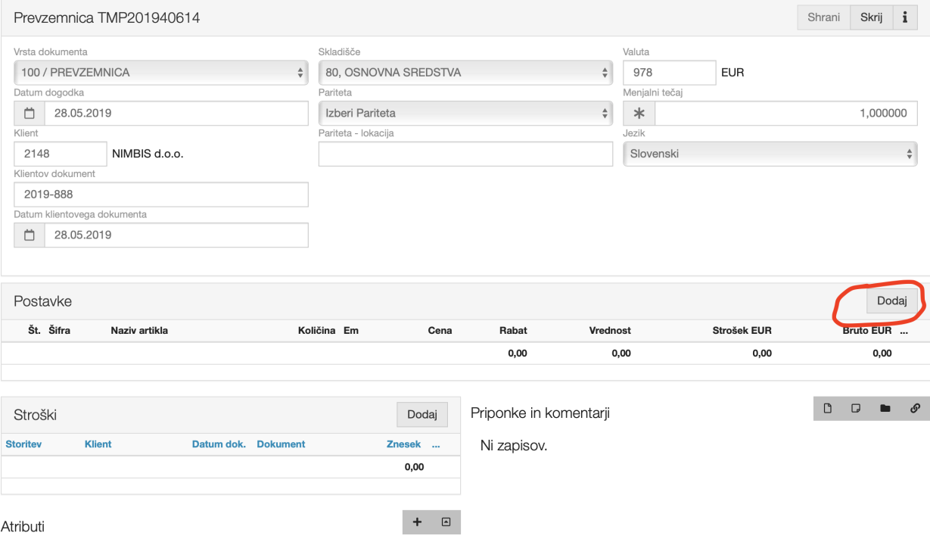Click the asterisk icon beside Menjalni tečaj
930x545 pixels.
point(639,114)
